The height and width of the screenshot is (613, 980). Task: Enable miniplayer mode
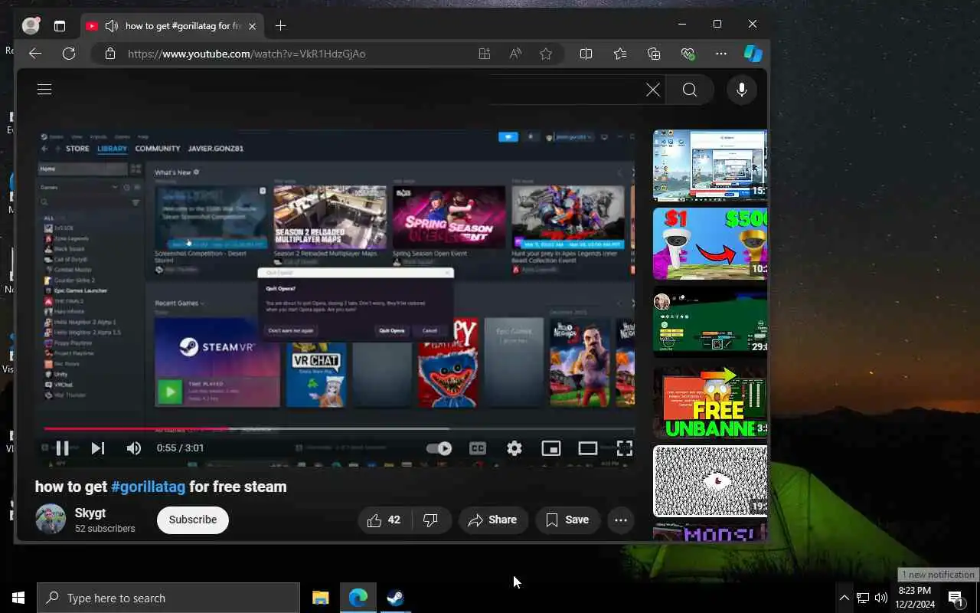point(551,448)
